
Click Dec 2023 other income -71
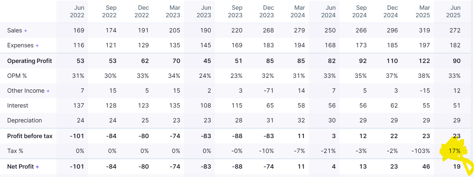(x=269, y=91)
